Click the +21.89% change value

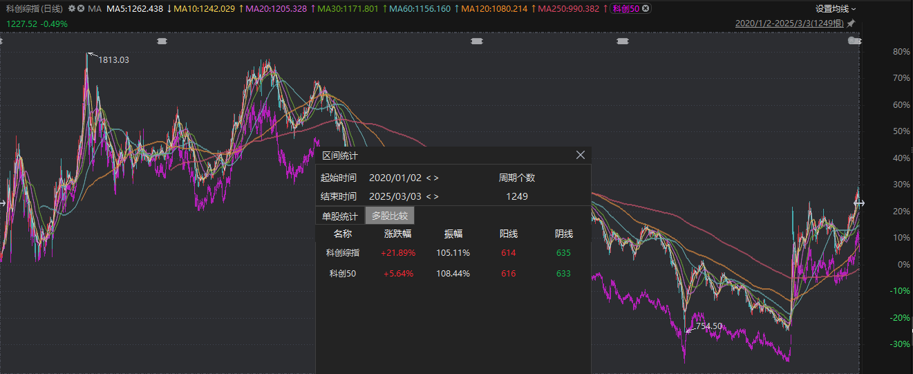398,253
